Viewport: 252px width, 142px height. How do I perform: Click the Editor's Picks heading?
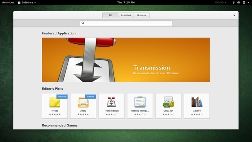52,89
